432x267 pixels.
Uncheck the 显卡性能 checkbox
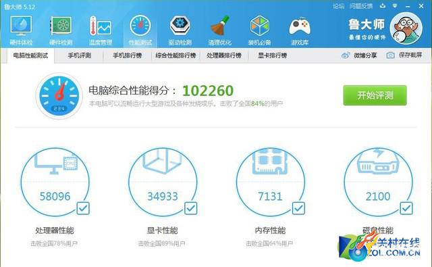pyautogui.click(x=190, y=208)
